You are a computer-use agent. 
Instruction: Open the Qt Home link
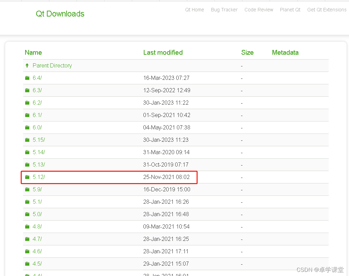195,10
